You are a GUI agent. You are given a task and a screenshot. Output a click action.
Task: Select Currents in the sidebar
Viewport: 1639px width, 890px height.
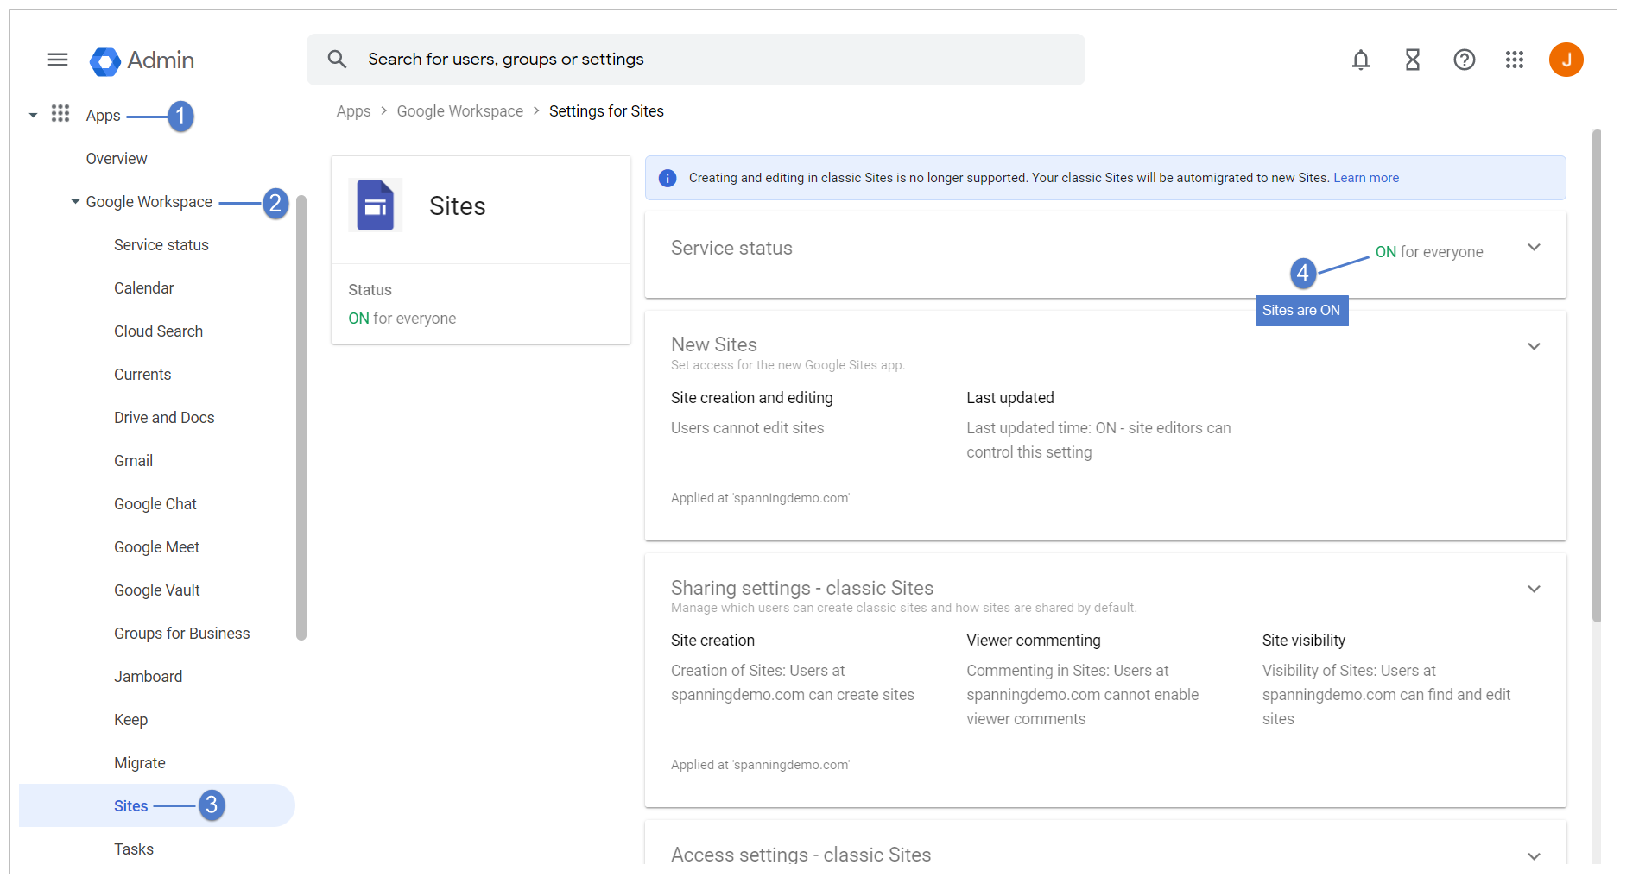tap(142, 375)
